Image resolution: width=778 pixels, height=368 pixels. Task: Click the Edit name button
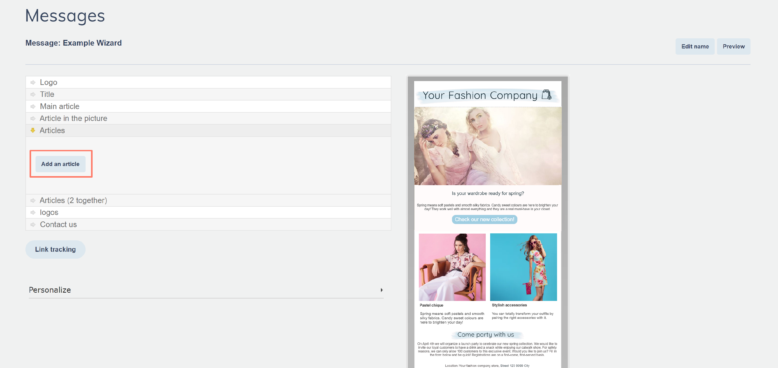tap(695, 46)
